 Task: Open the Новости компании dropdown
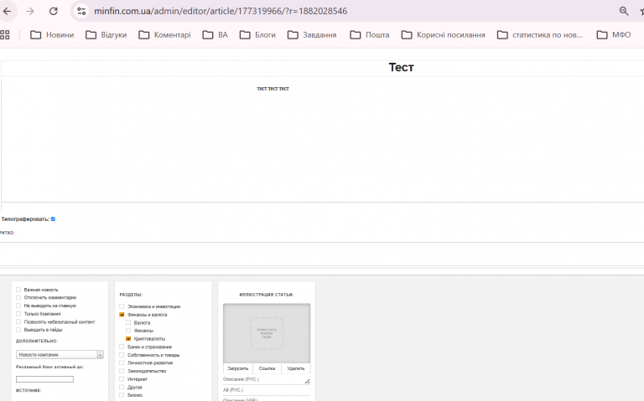(60, 355)
